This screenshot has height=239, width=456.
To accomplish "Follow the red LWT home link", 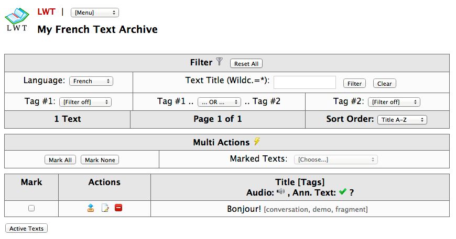I will 46,12.
